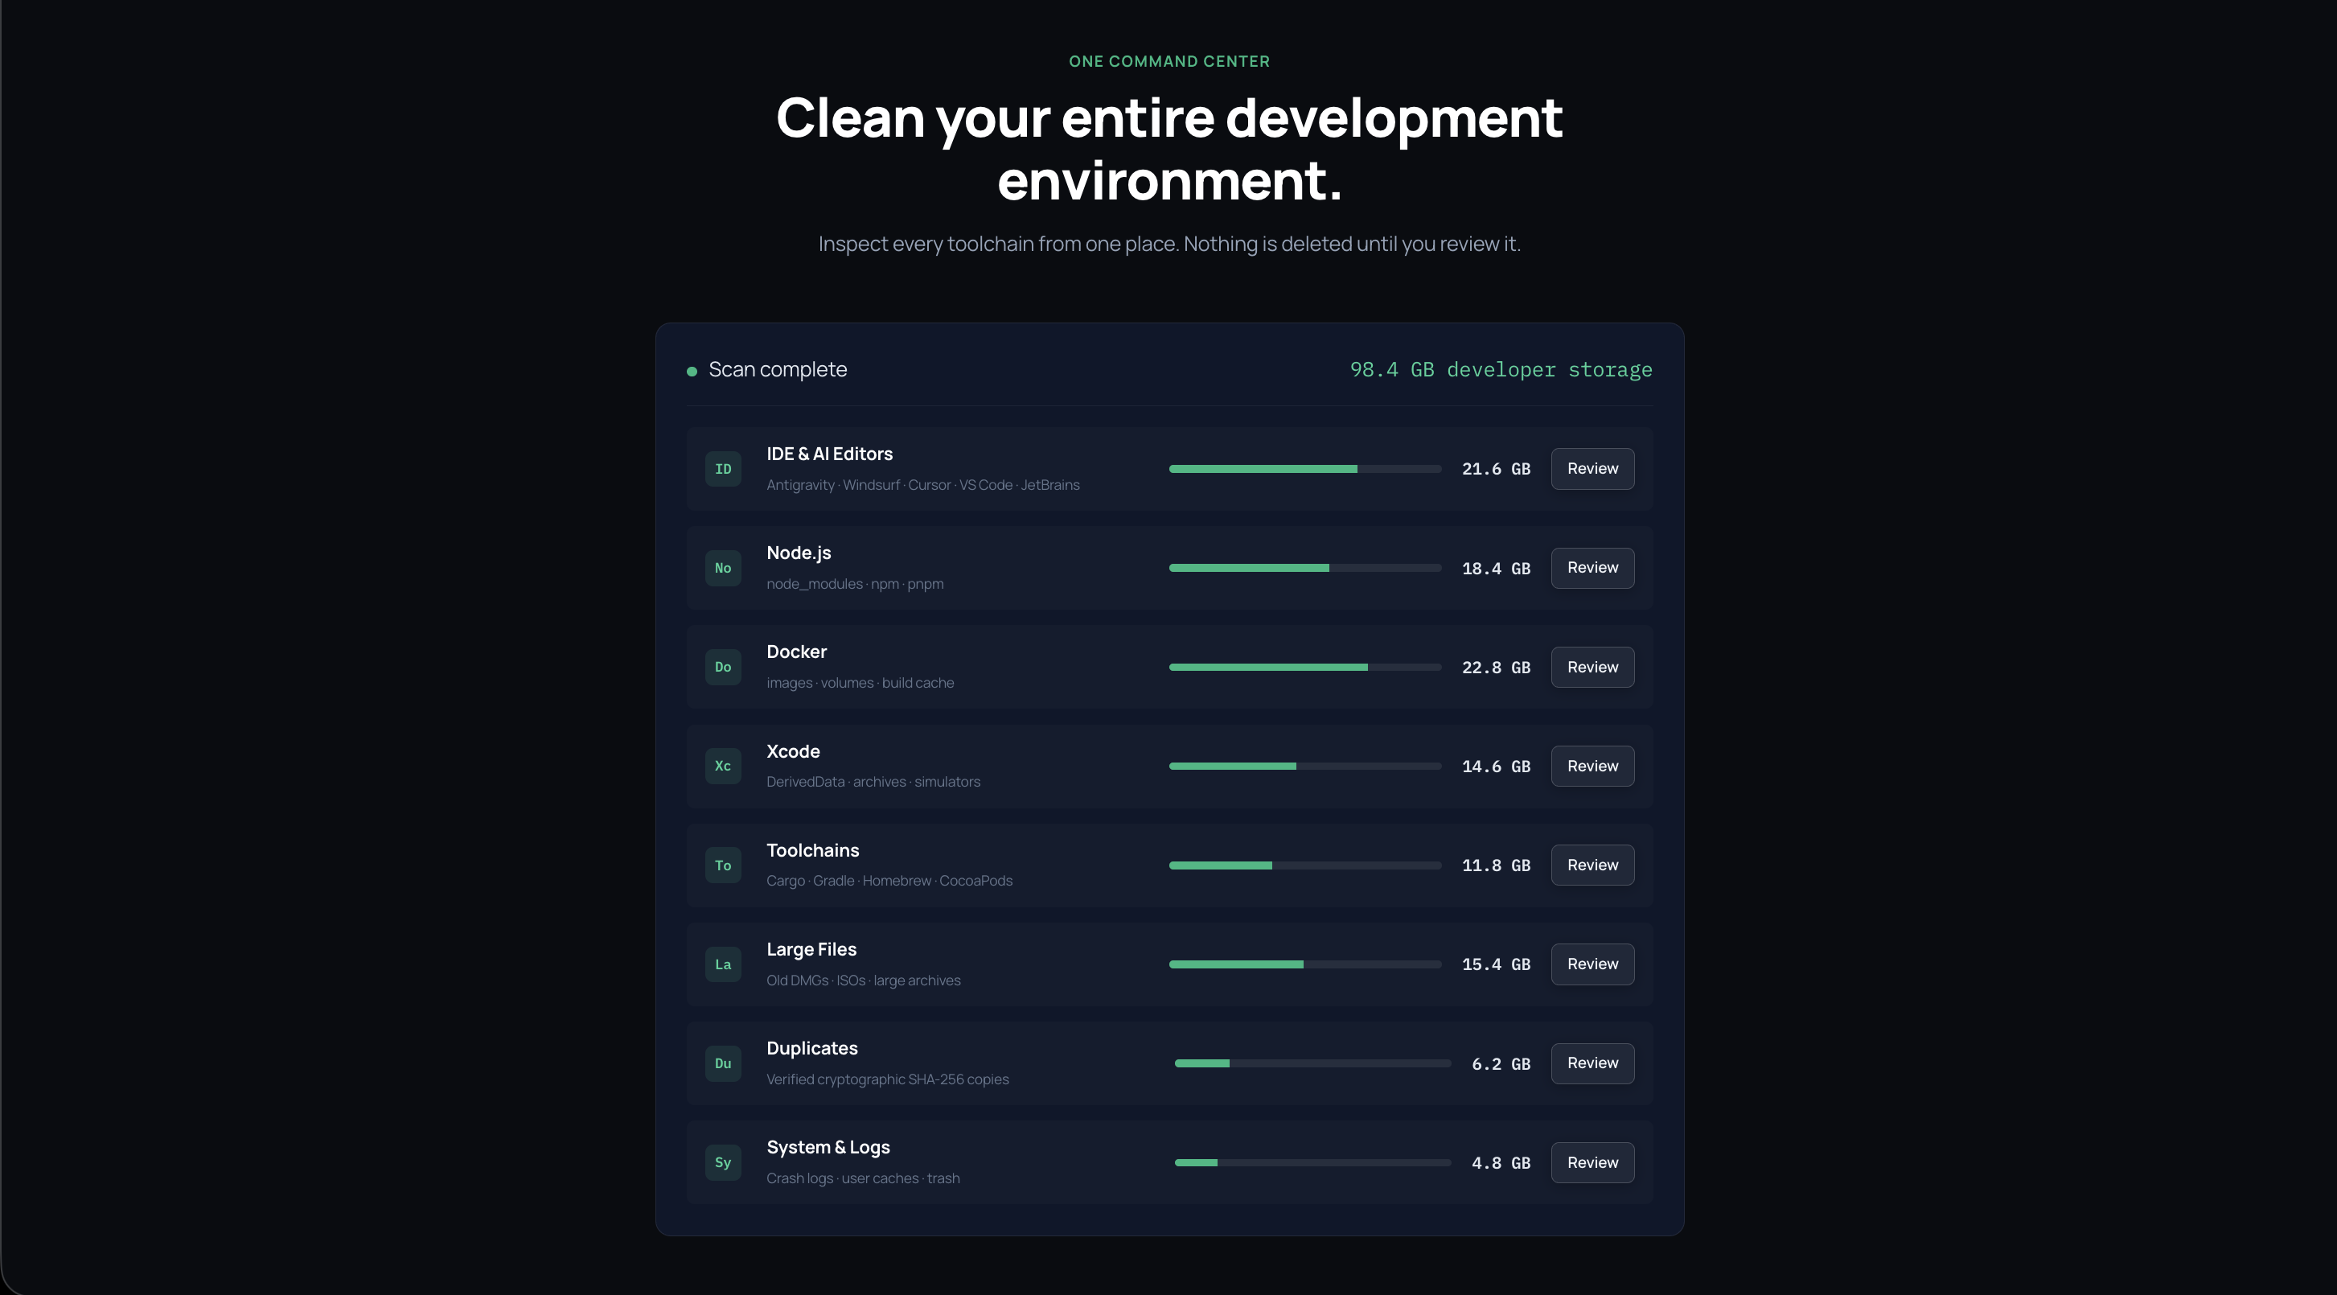Click the Docker storage usage bar
The image size is (2337, 1295).
[1305, 667]
